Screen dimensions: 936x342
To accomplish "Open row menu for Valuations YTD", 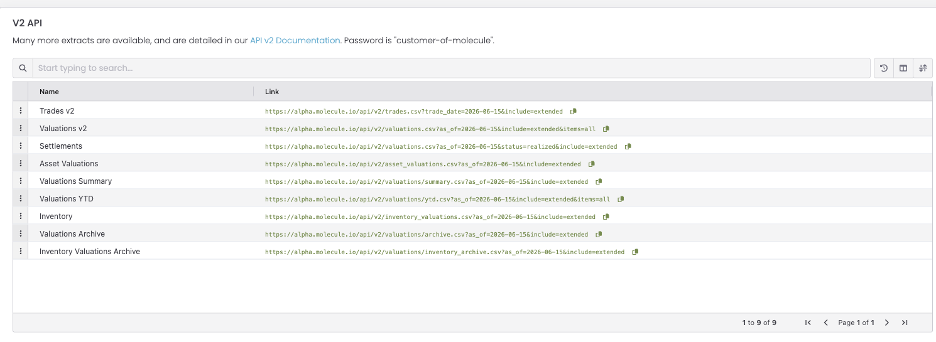I will pos(21,198).
